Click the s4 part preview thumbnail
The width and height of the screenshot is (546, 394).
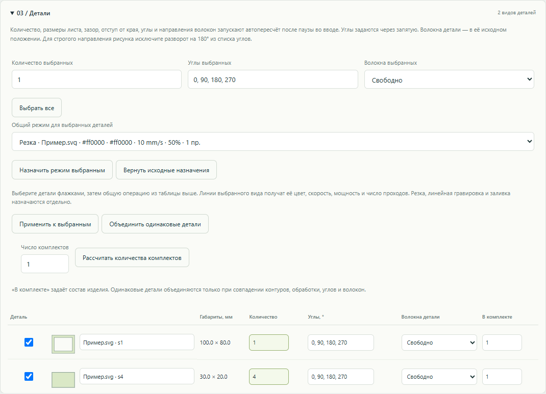click(63, 379)
